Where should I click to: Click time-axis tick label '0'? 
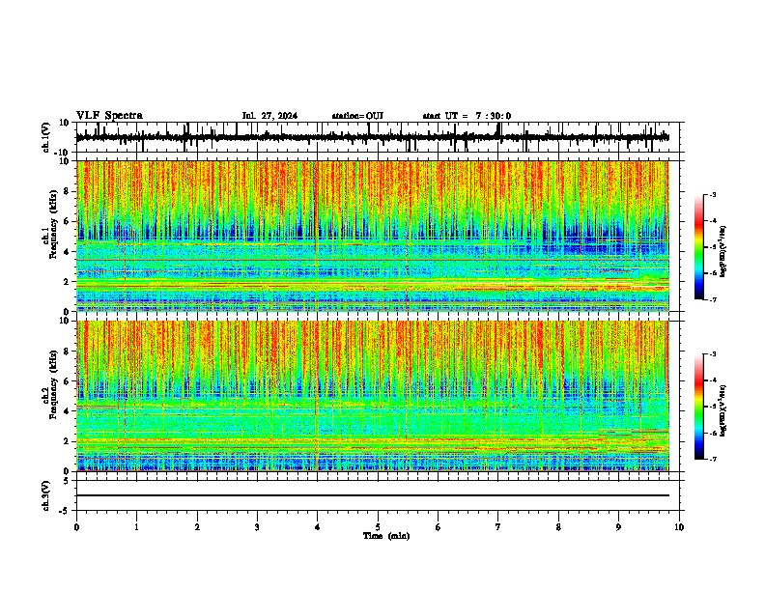76,527
